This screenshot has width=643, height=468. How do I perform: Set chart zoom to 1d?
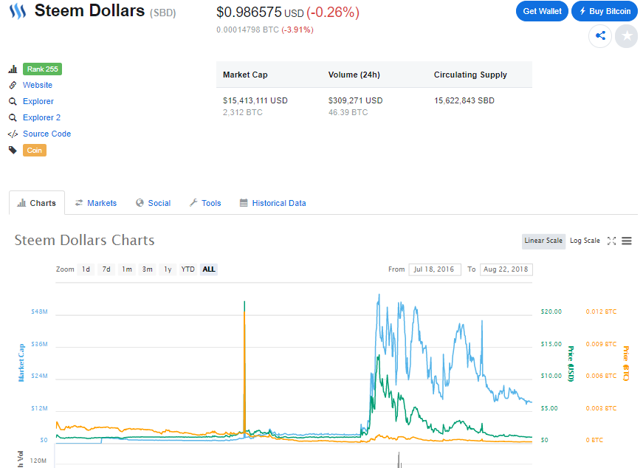(86, 269)
